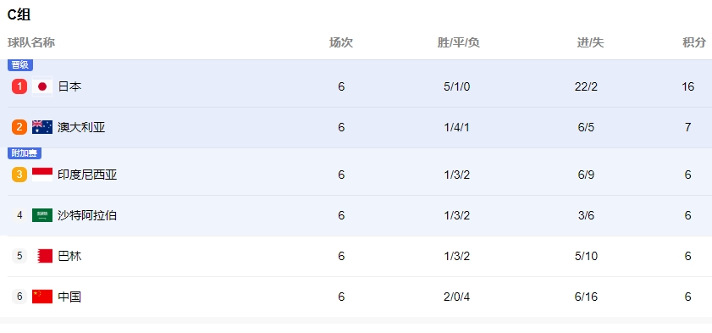The height and width of the screenshot is (333, 712).
Task: Click the Bahrain flag icon
Action: click(45, 256)
